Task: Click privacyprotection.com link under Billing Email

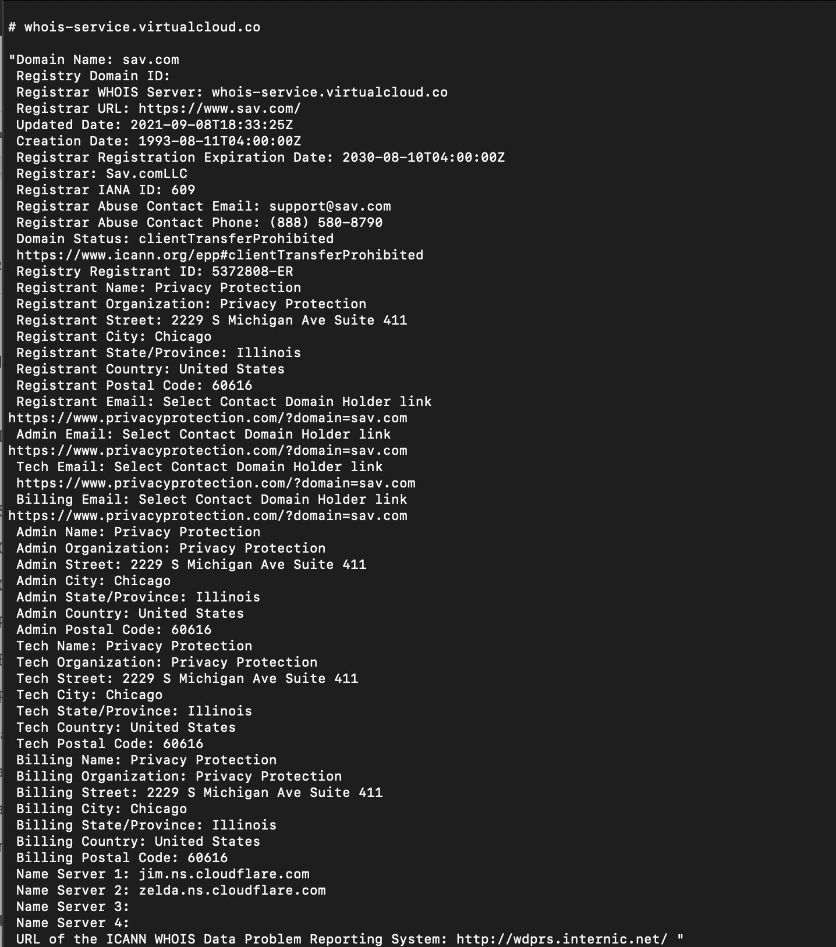Action: pos(208,516)
